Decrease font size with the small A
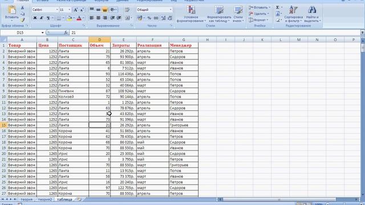 [82, 10]
